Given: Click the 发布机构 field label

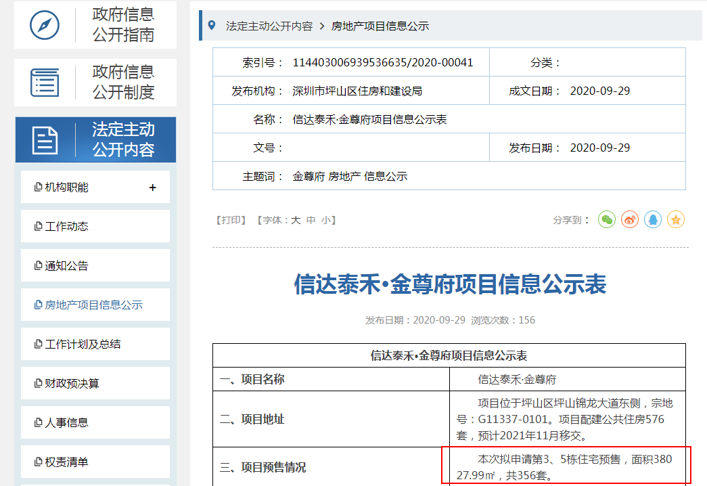Looking at the screenshot, I should [x=258, y=91].
